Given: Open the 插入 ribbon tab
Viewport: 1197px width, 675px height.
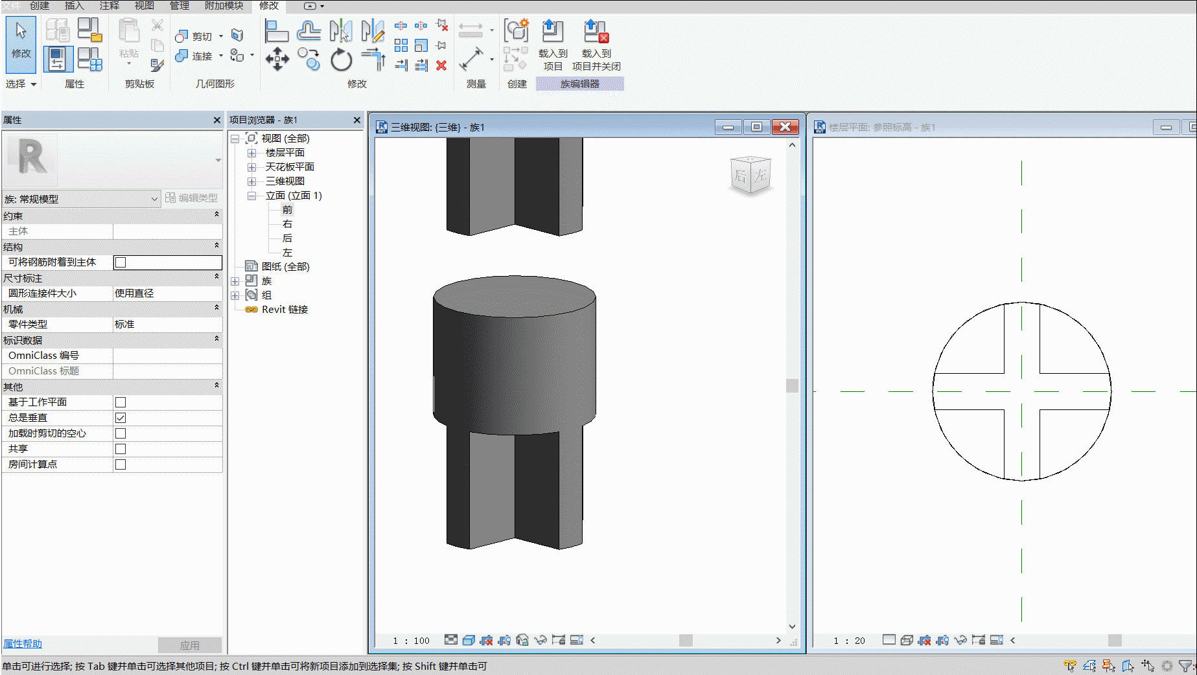Looking at the screenshot, I should tap(75, 6).
